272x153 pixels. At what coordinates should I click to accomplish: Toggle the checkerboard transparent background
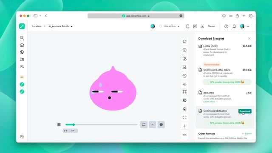click(184, 100)
